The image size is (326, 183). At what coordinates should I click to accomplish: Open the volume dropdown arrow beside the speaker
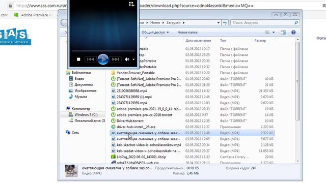tap(133, 59)
